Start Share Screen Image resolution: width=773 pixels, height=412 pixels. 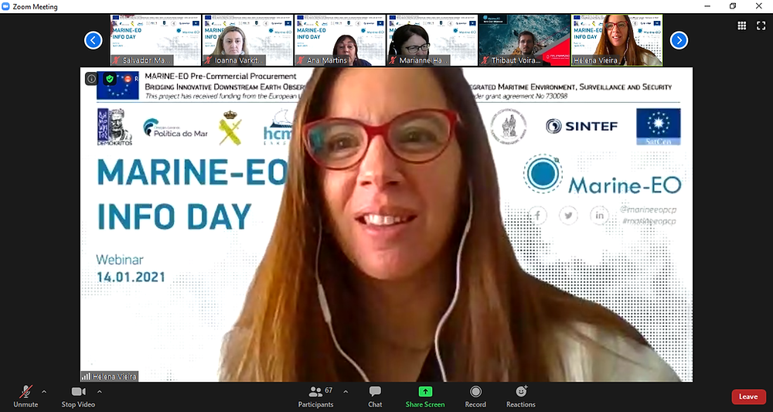click(x=425, y=397)
